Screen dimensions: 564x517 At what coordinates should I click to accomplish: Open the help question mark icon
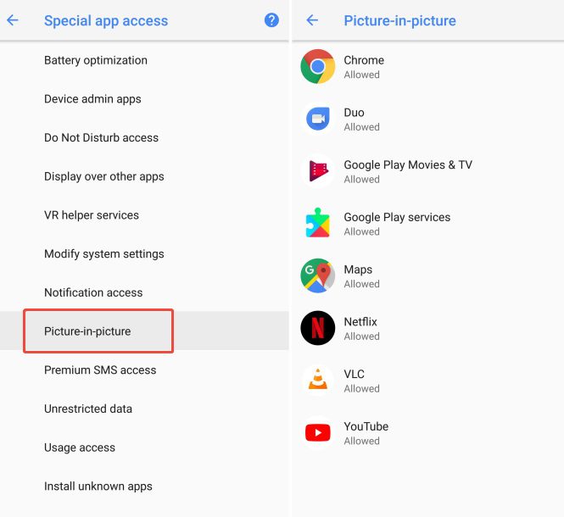coord(271,20)
